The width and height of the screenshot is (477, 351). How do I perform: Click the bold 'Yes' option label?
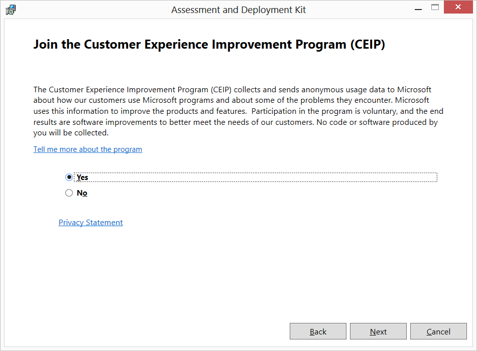click(82, 178)
